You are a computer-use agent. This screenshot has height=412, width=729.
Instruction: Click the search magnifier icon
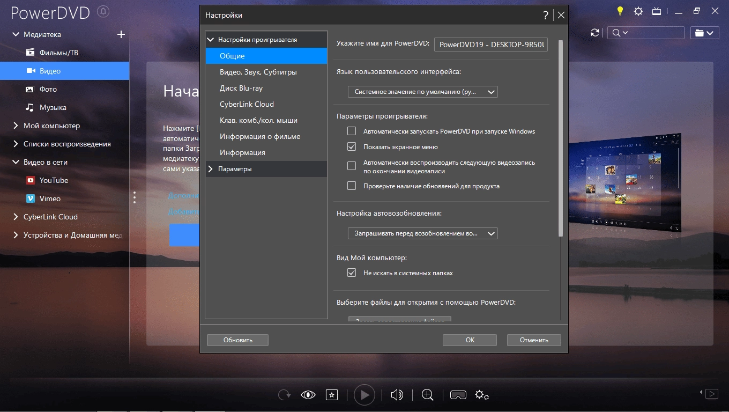pos(616,33)
